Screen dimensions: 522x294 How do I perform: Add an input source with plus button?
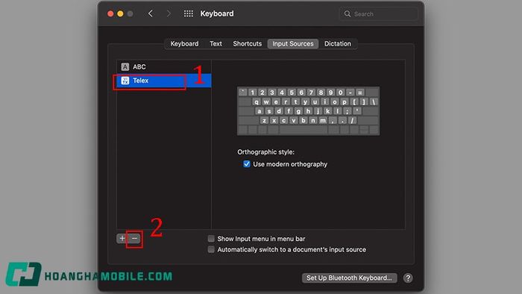pos(122,238)
